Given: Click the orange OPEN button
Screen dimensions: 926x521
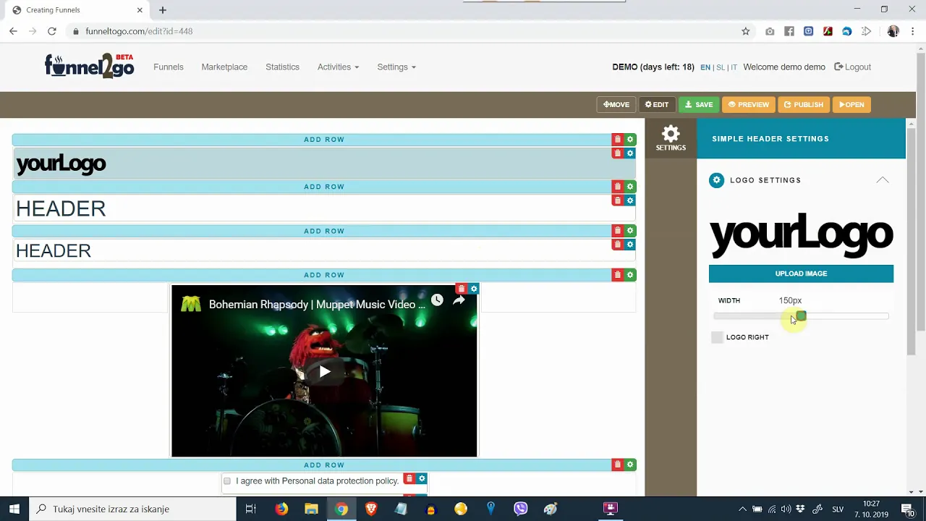Looking at the screenshot, I should coord(851,104).
